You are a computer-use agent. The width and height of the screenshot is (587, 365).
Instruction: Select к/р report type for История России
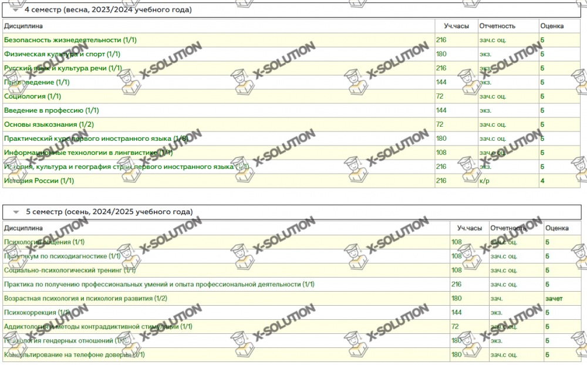(484, 181)
